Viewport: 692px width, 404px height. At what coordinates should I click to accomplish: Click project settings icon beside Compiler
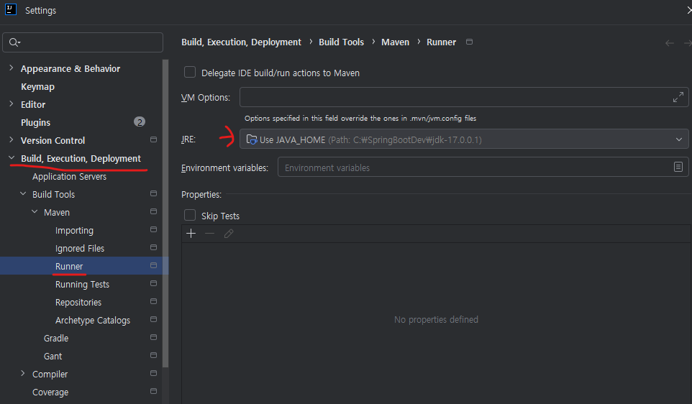[154, 374]
